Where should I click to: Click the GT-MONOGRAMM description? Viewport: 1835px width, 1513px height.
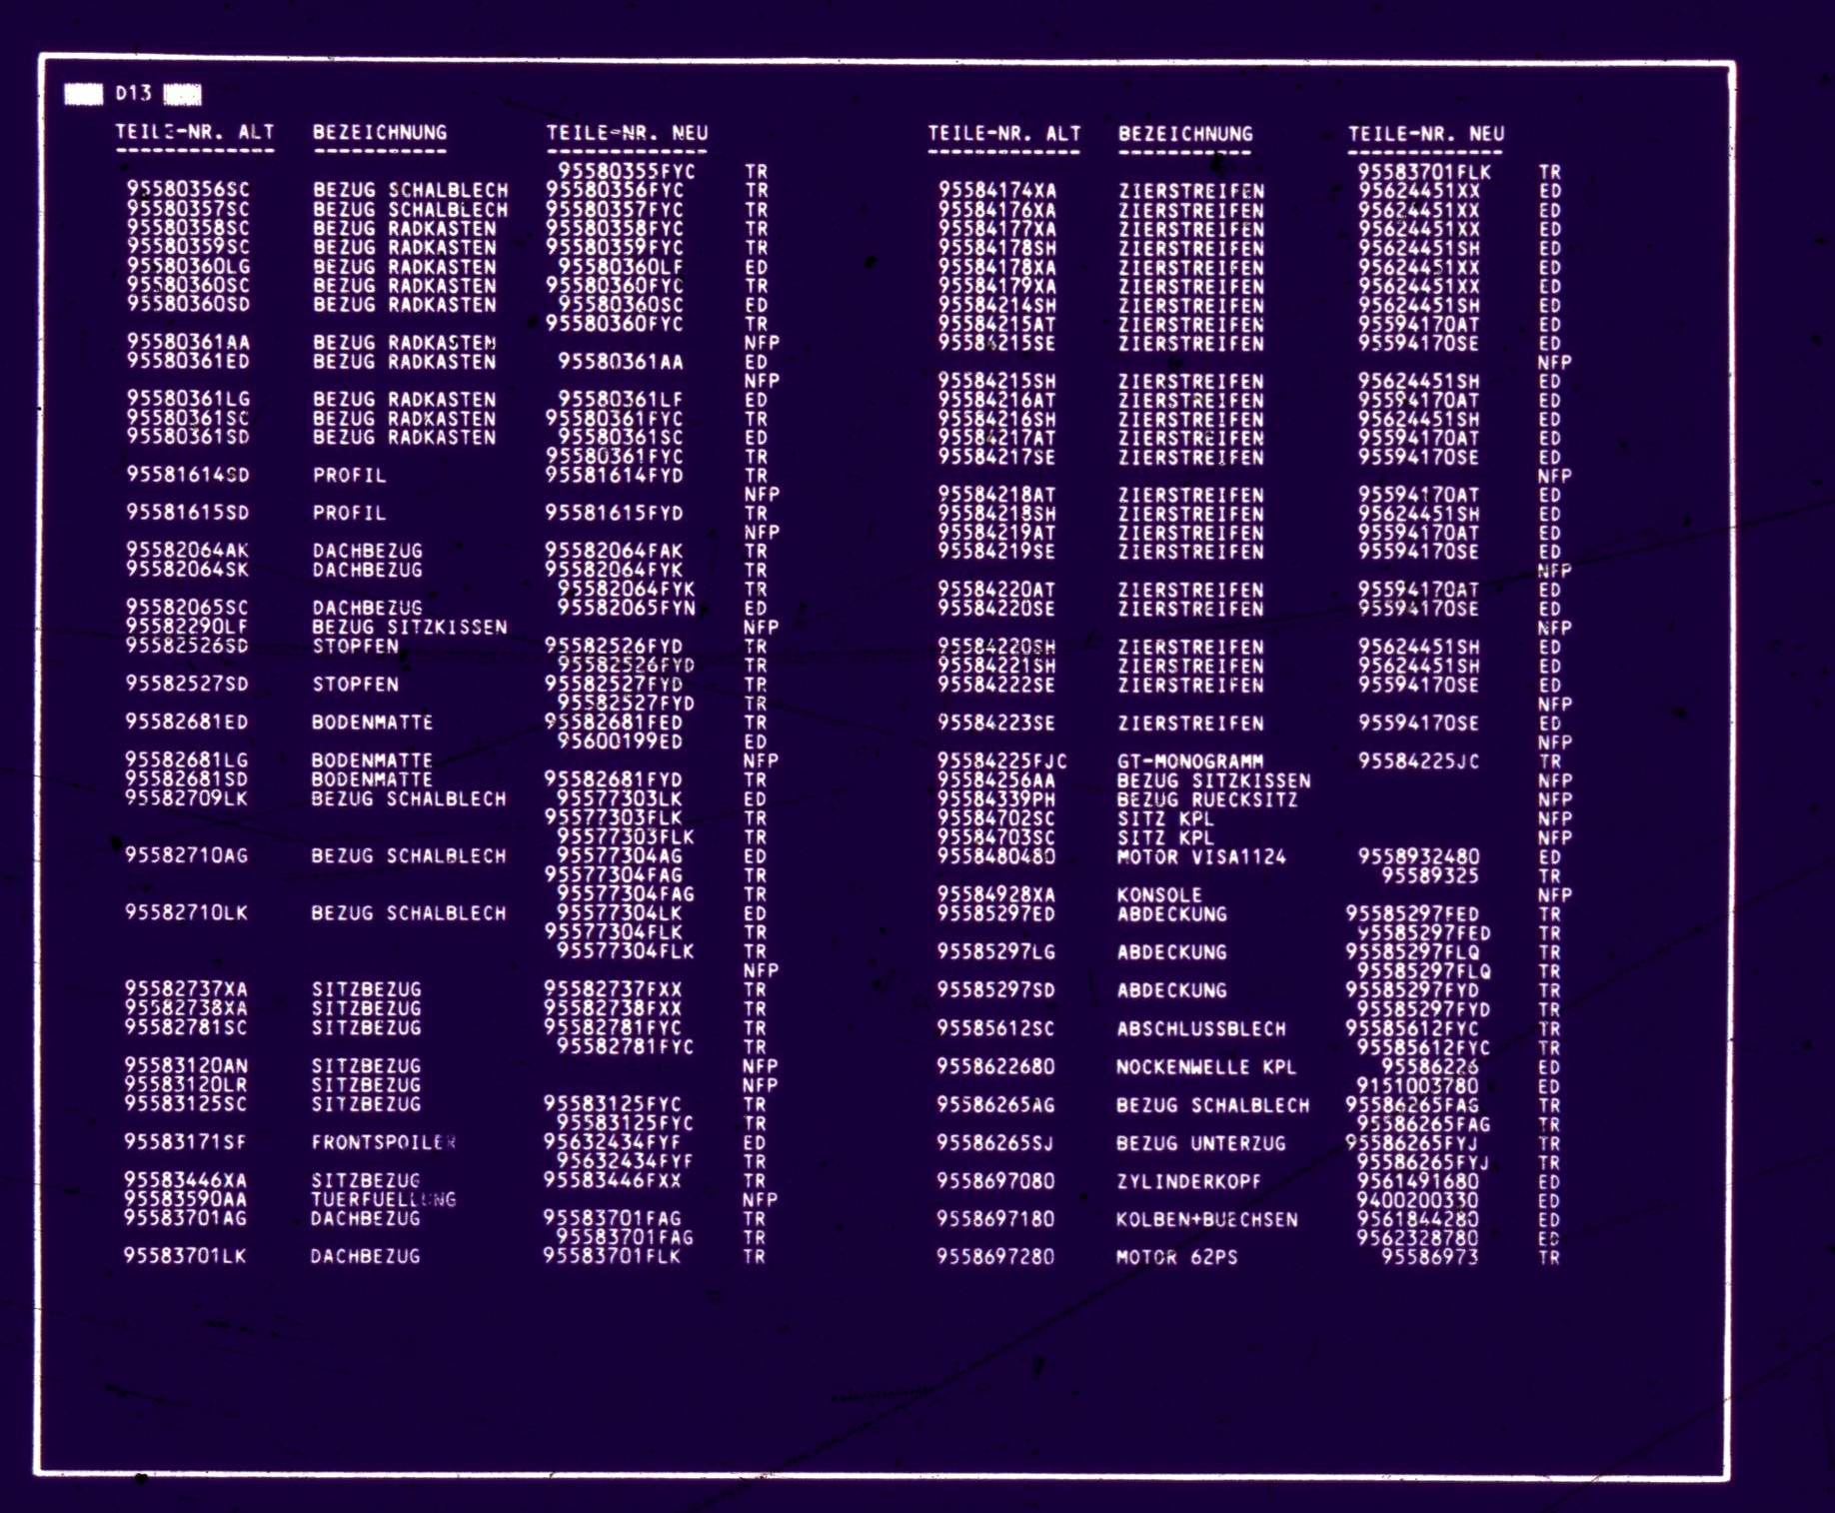pos(1190,761)
